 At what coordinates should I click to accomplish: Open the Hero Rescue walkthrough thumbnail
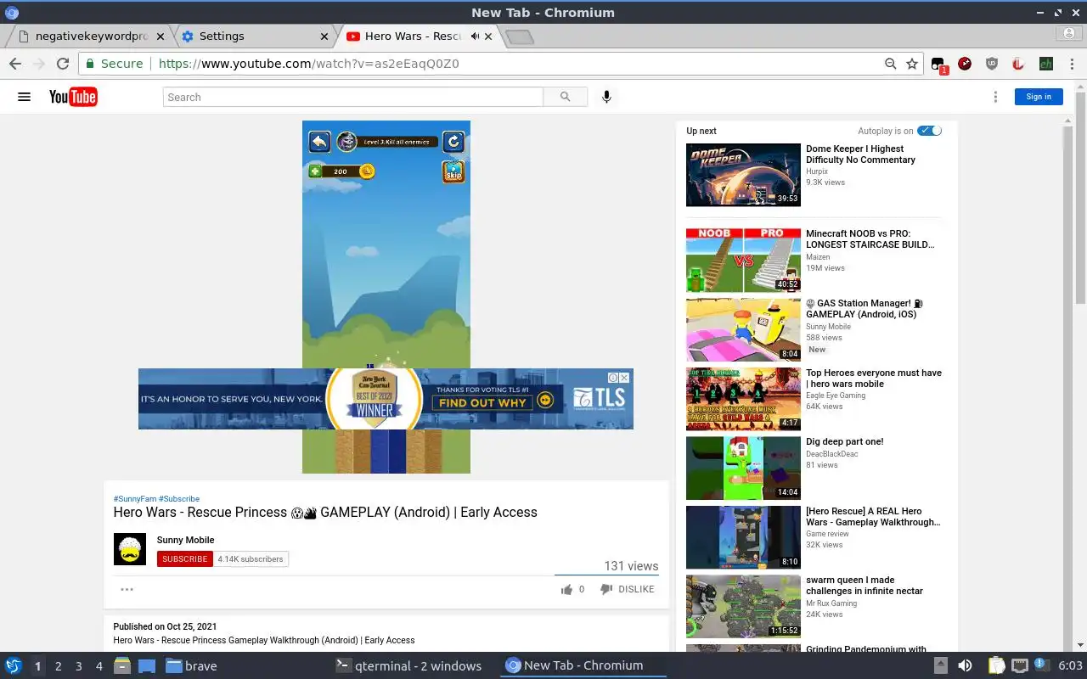coord(743,537)
